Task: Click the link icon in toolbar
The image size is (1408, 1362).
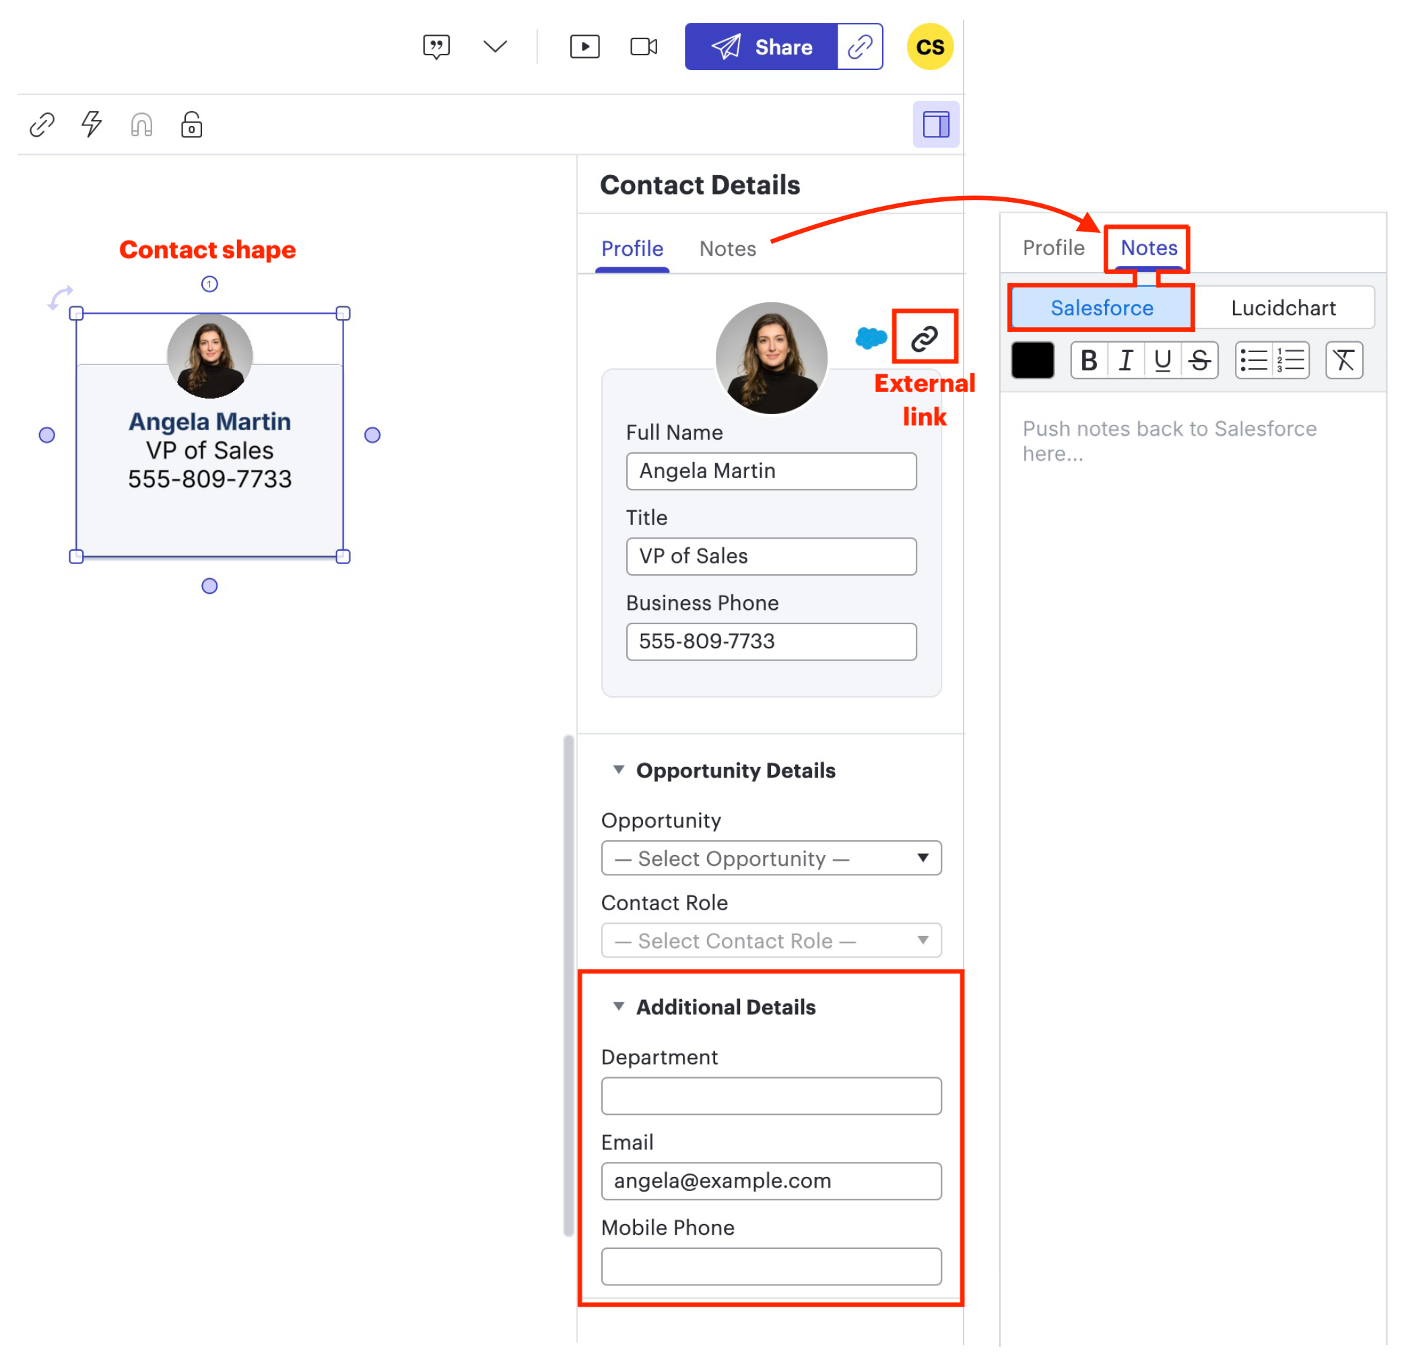Action: [x=42, y=125]
